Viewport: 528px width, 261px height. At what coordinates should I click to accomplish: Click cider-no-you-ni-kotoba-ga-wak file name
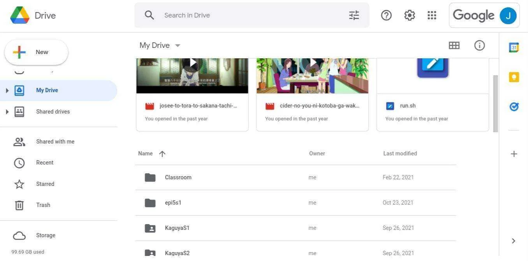(x=320, y=106)
